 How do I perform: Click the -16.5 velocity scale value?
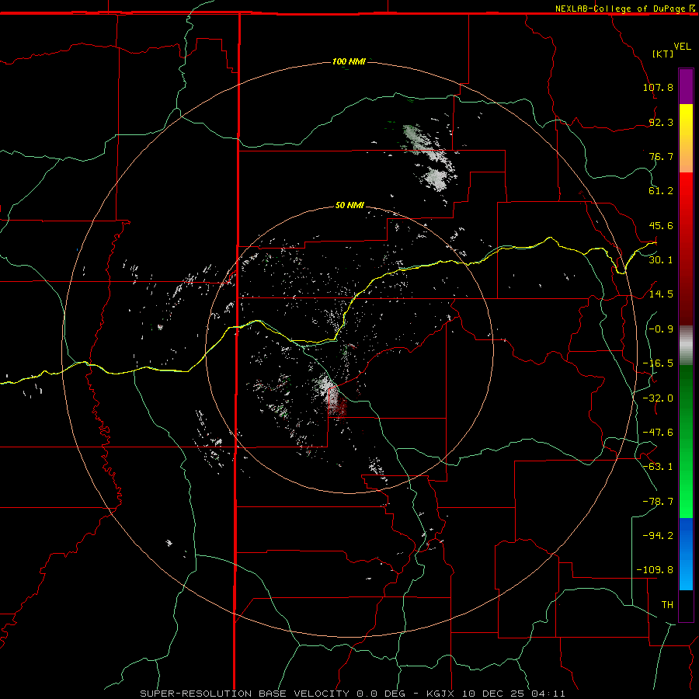point(658,363)
